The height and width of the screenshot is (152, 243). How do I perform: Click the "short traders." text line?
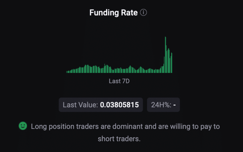pos(119,139)
